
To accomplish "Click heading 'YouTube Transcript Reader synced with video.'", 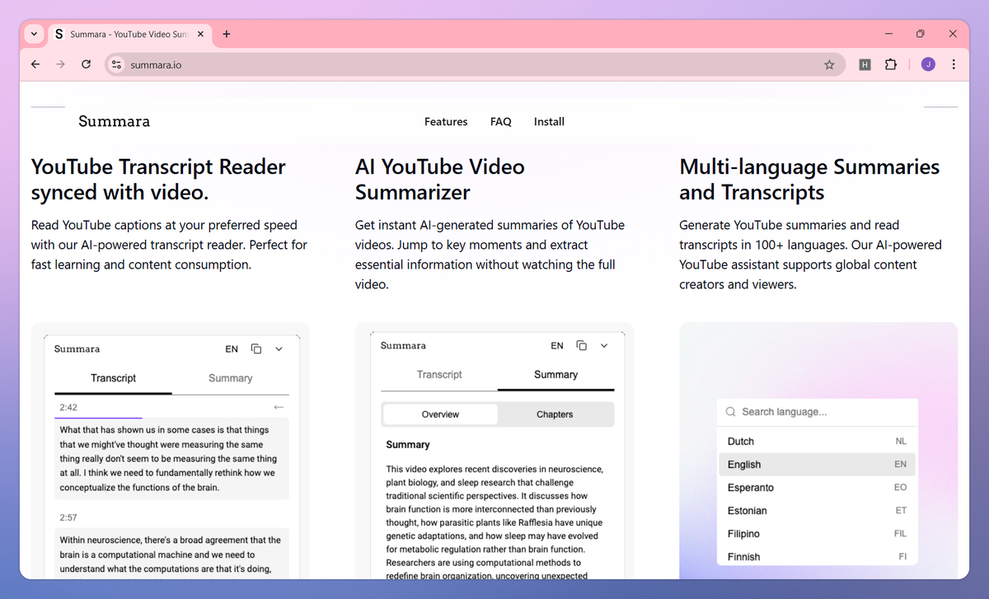I will coord(158,180).
